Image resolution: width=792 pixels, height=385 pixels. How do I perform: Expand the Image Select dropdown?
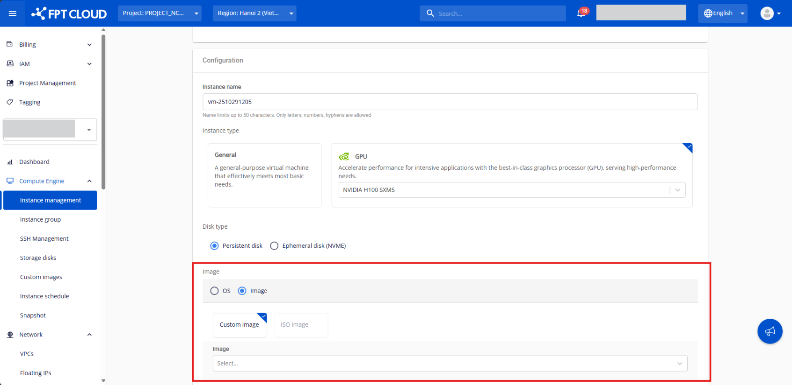pos(450,364)
